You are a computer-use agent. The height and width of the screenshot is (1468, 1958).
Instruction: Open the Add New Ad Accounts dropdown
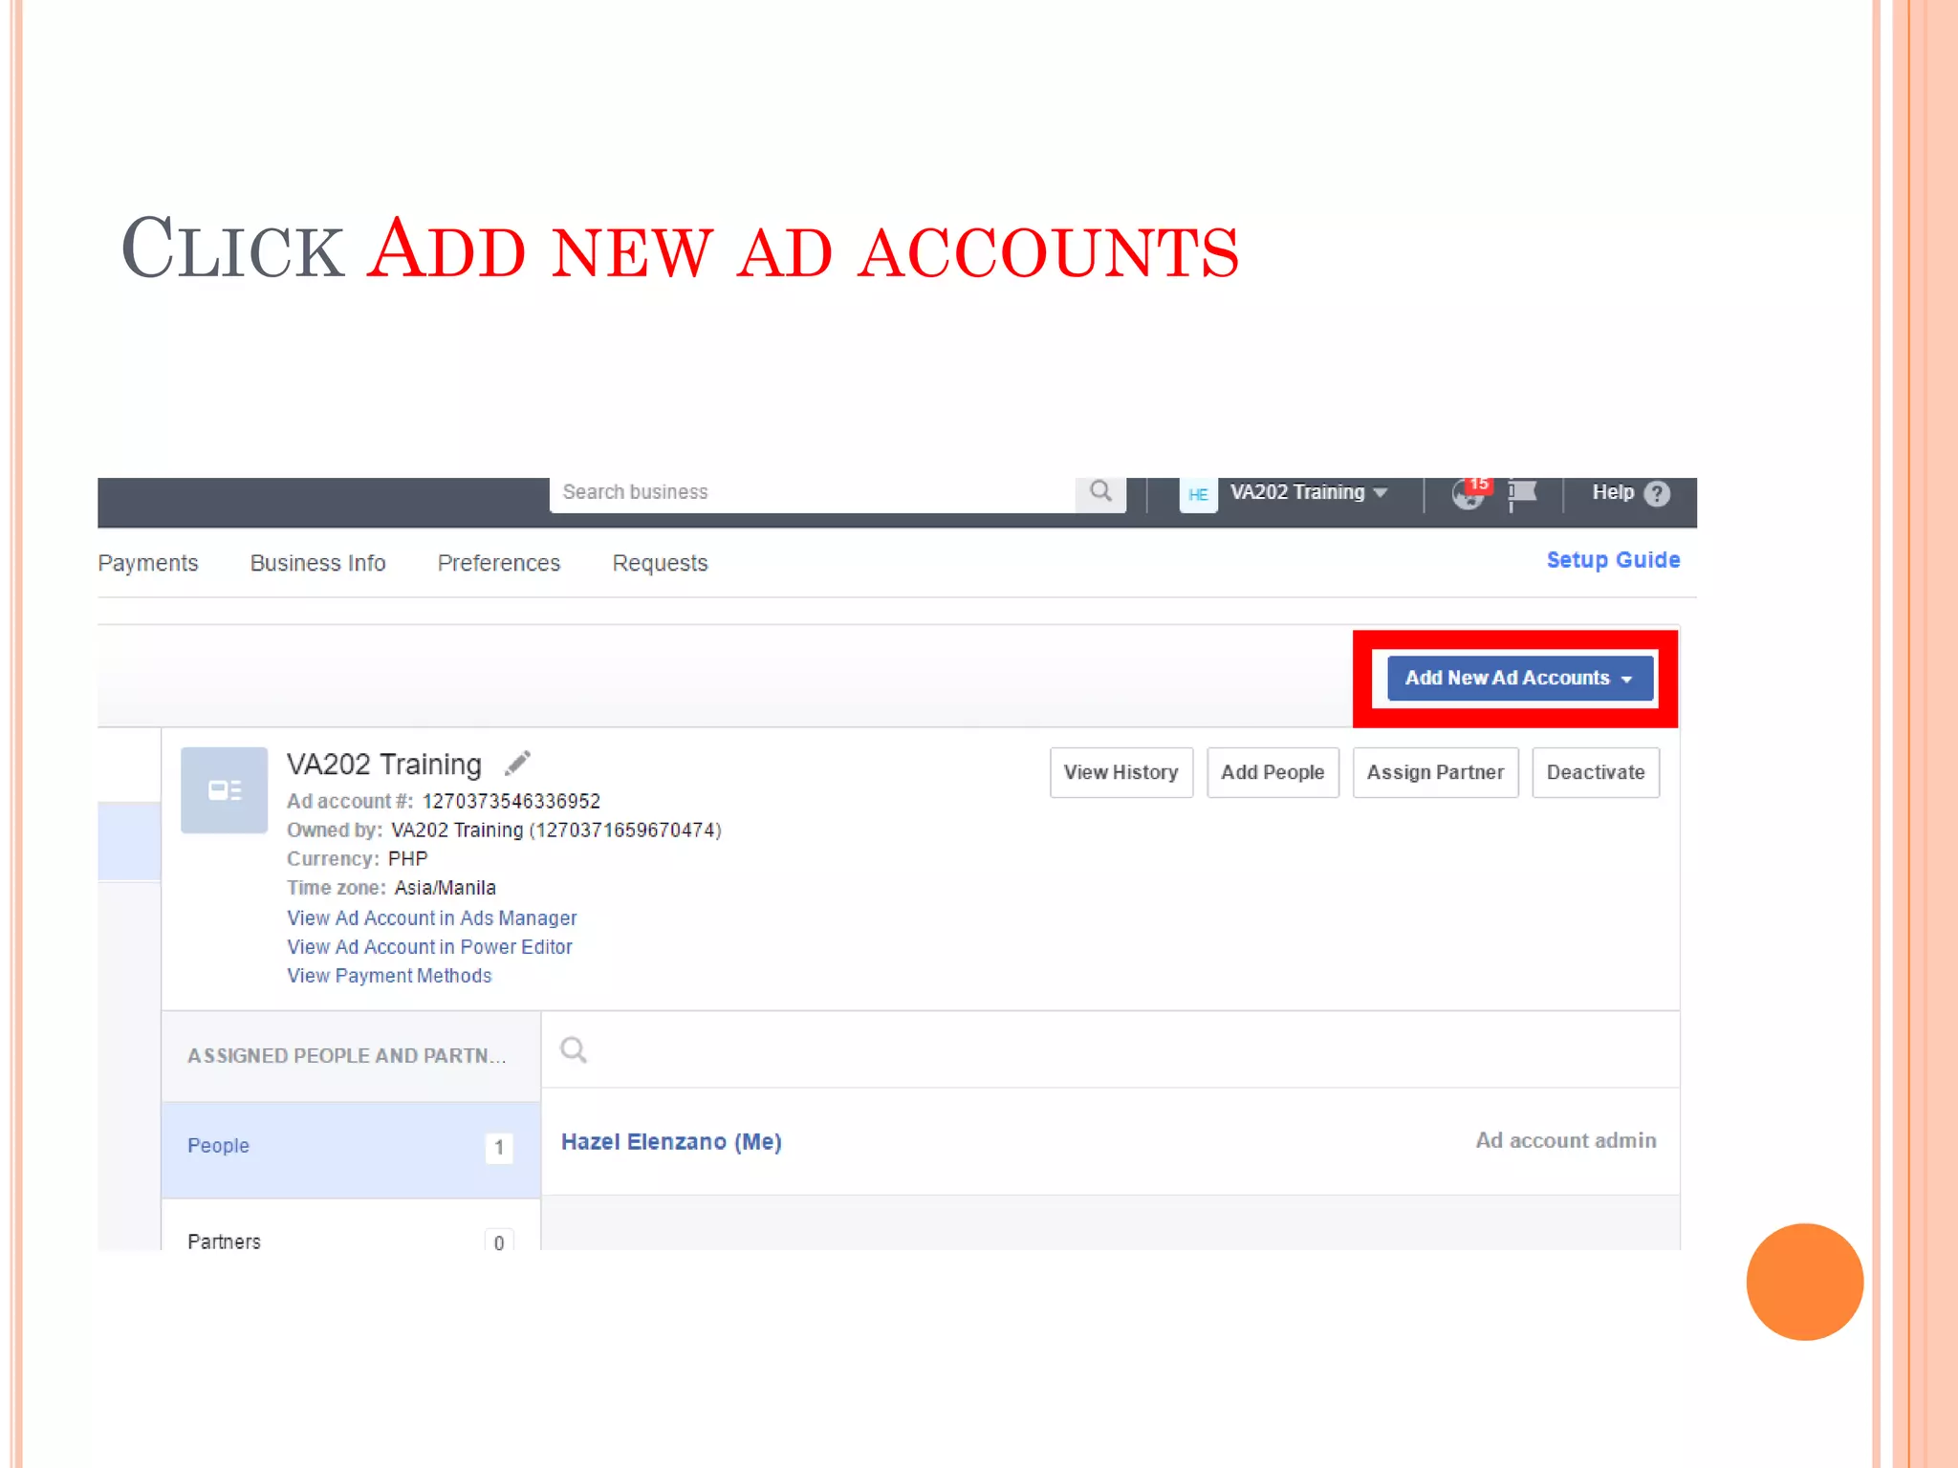pyautogui.click(x=1520, y=678)
